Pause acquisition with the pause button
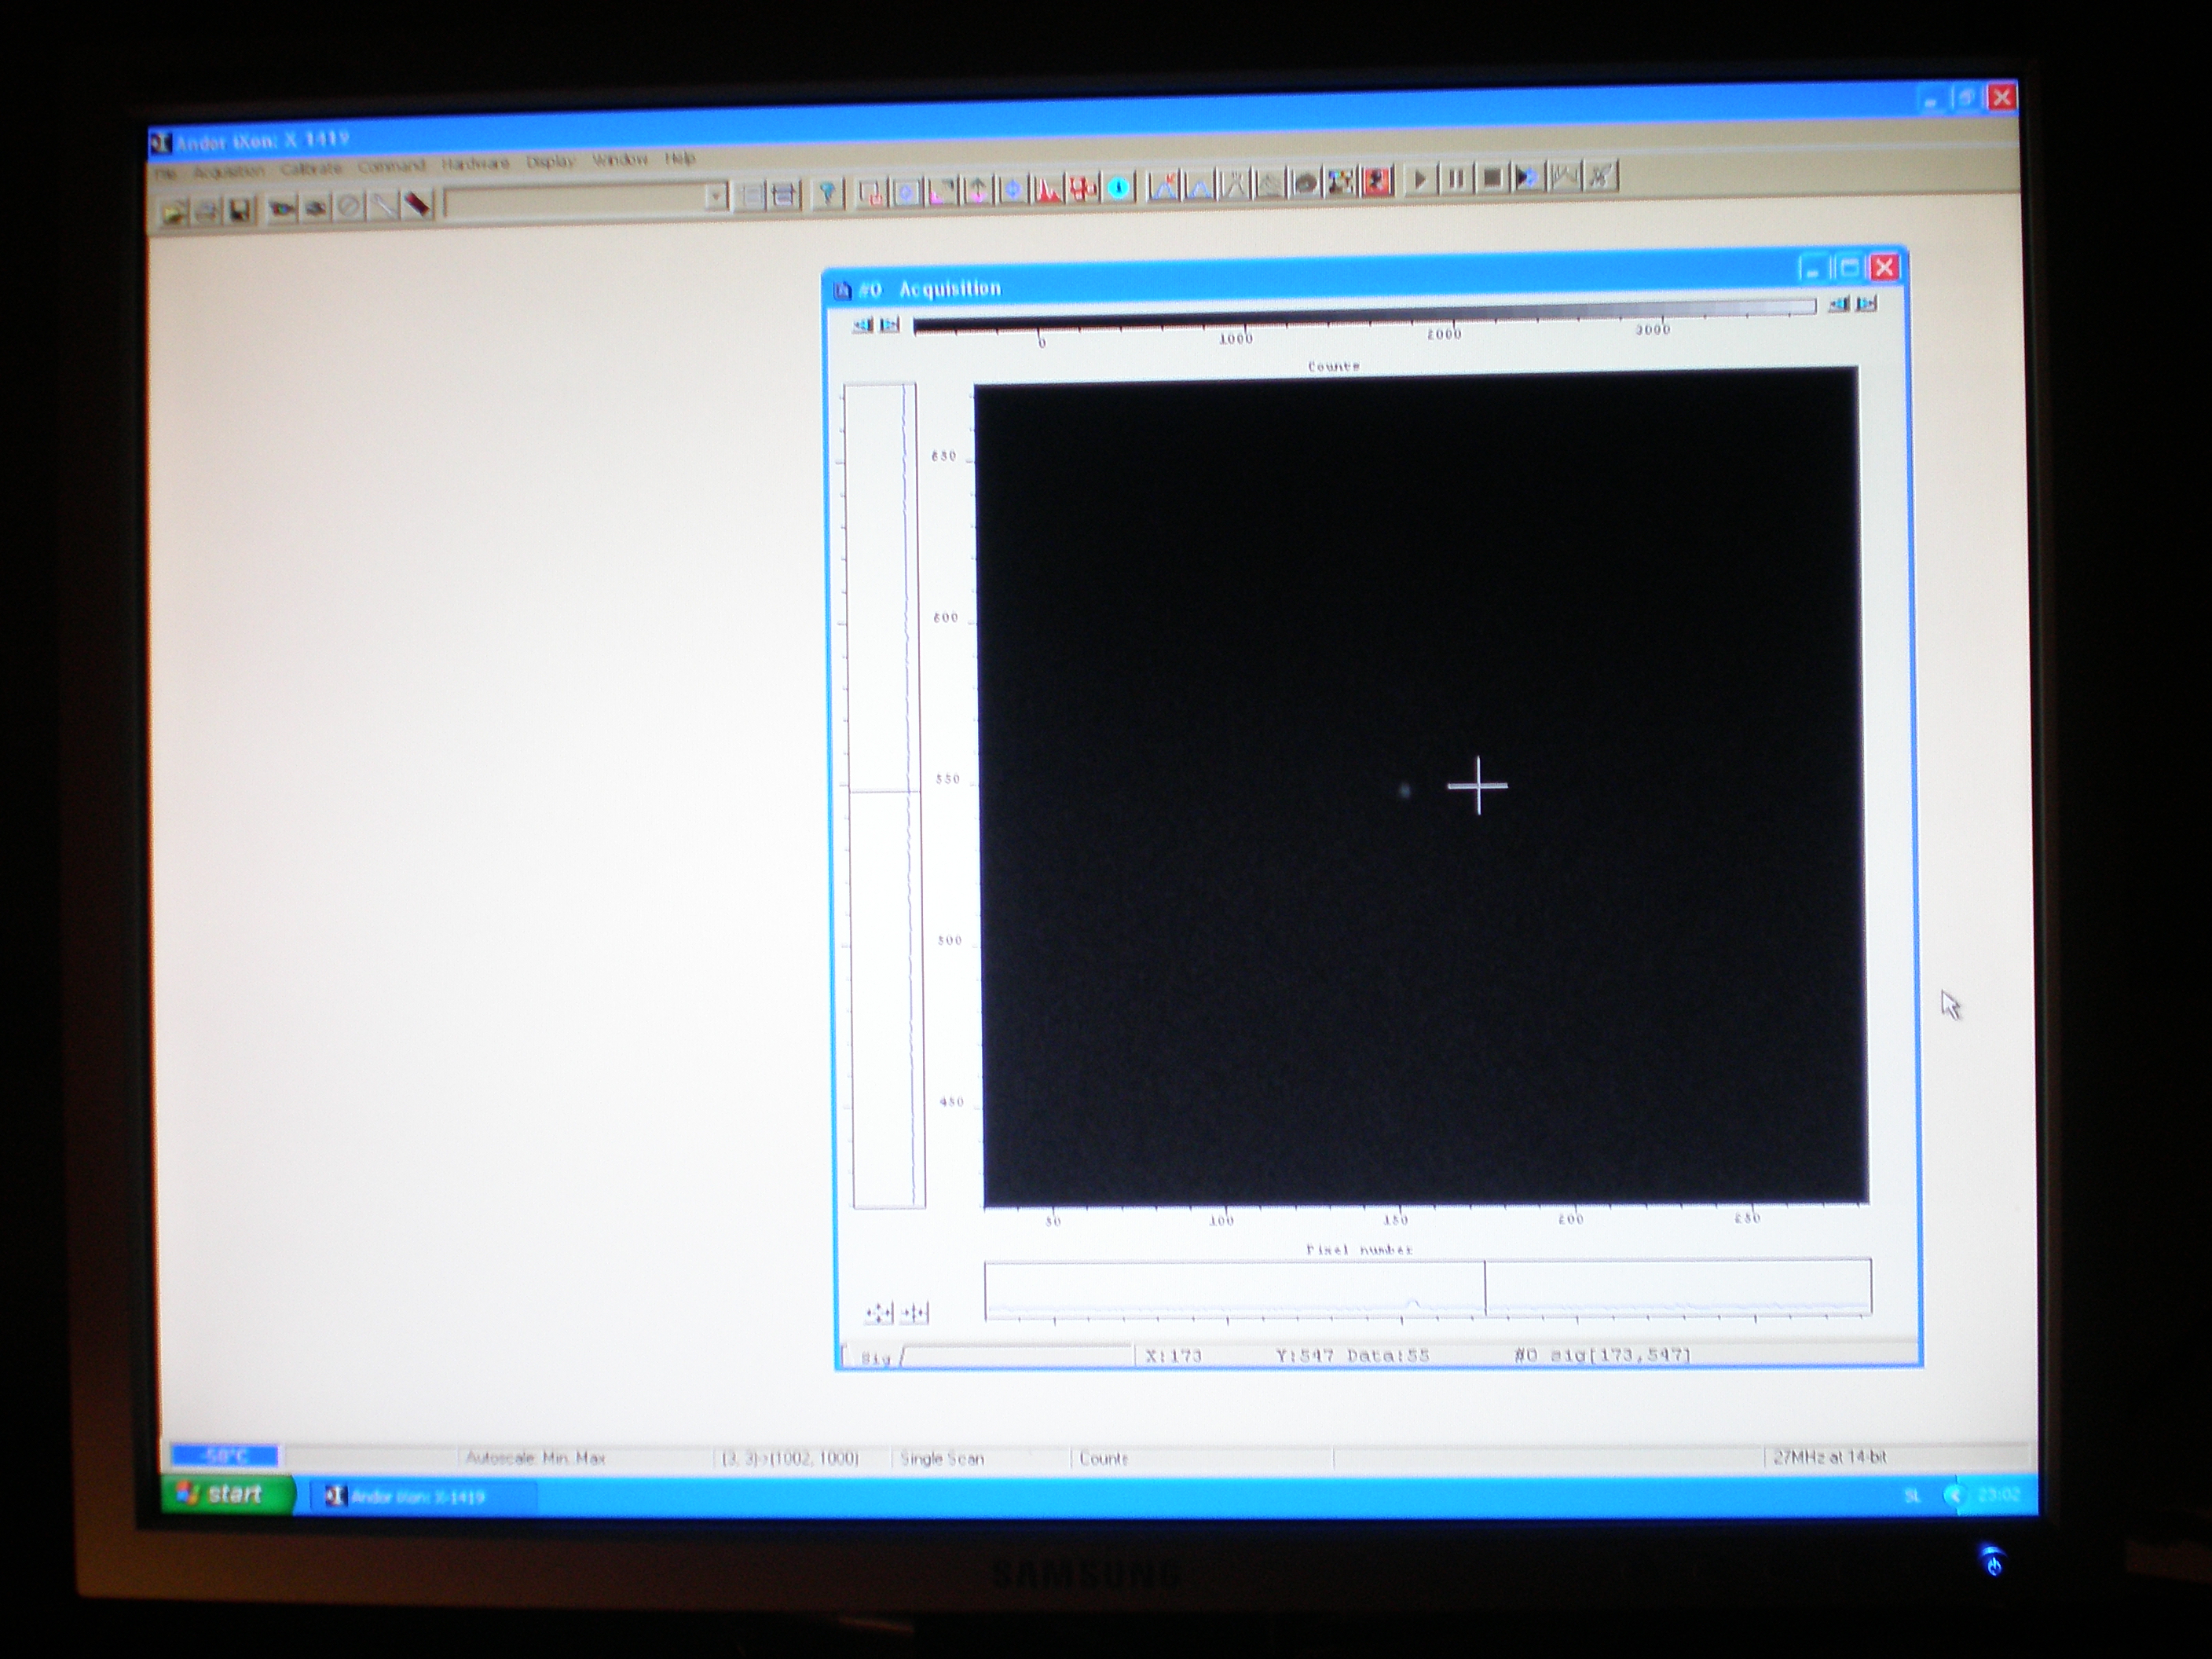Screen dimensions: 2212x1659 tap(1456, 179)
